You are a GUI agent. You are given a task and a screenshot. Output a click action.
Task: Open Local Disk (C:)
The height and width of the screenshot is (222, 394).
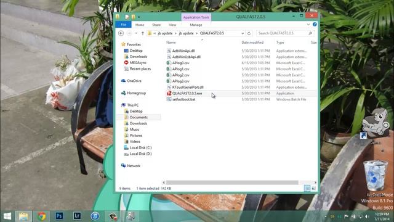click(x=141, y=147)
